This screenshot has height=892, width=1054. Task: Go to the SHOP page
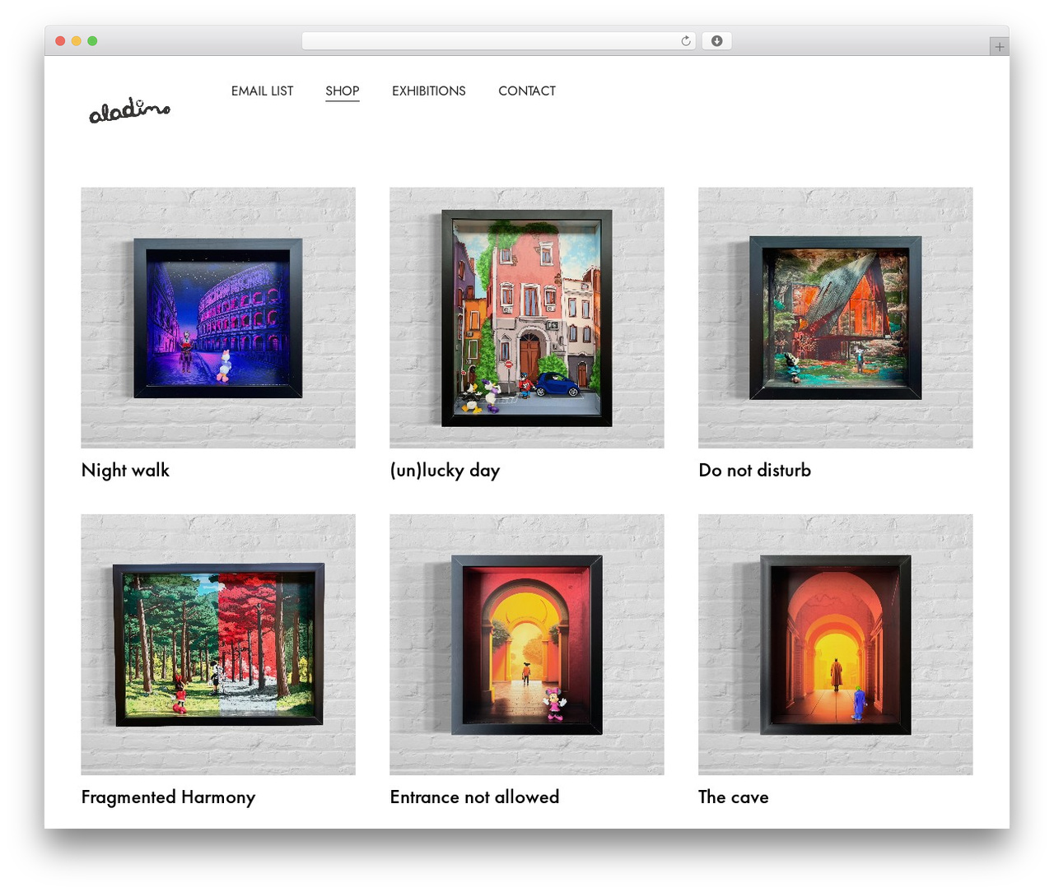point(343,91)
